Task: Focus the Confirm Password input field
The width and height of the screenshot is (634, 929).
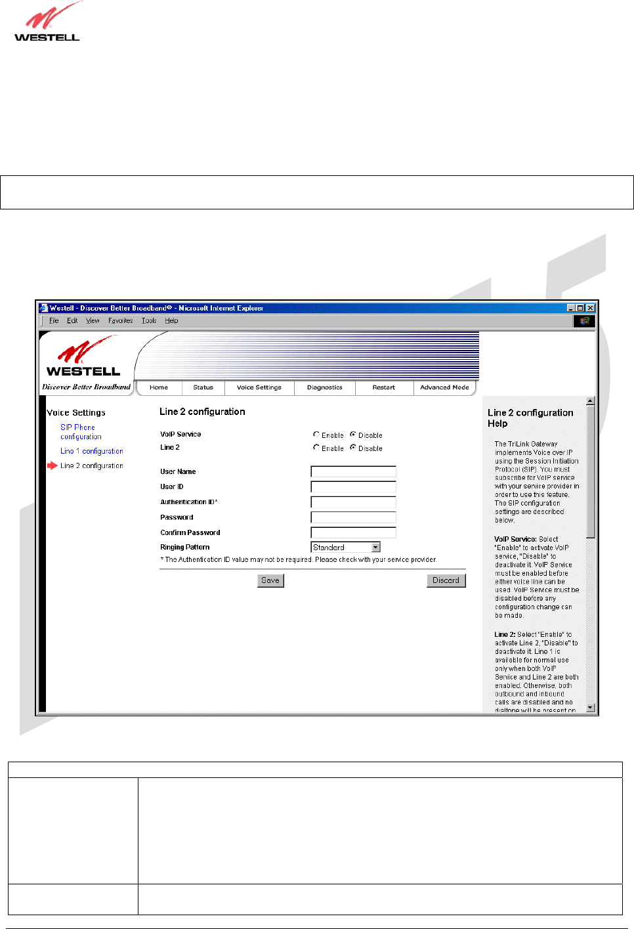Action: pyautogui.click(x=354, y=532)
